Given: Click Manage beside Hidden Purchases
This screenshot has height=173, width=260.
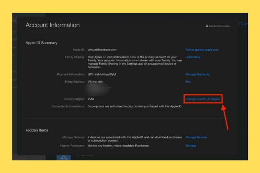Looking at the screenshot, I should pos(191,146).
